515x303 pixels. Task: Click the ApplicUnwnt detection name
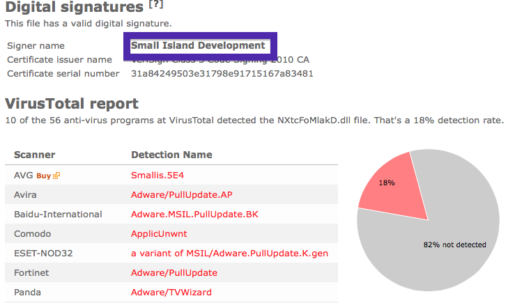159,234
